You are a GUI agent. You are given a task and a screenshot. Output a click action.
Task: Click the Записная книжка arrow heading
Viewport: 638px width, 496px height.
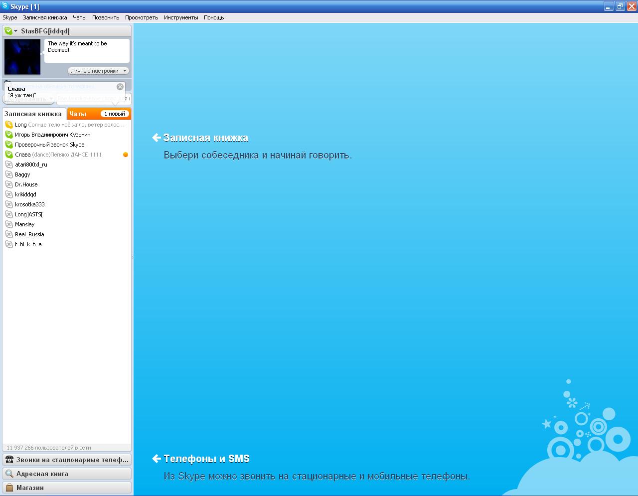[x=200, y=138]
